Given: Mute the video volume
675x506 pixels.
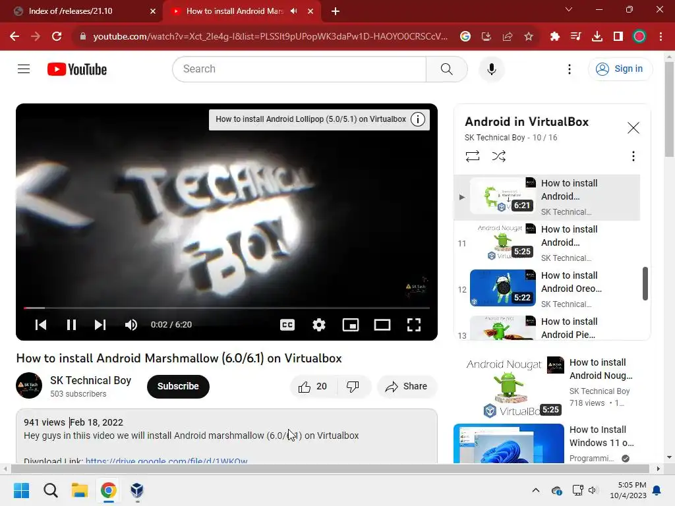Looking at the screenshot, I should click(x=131, y=324).
